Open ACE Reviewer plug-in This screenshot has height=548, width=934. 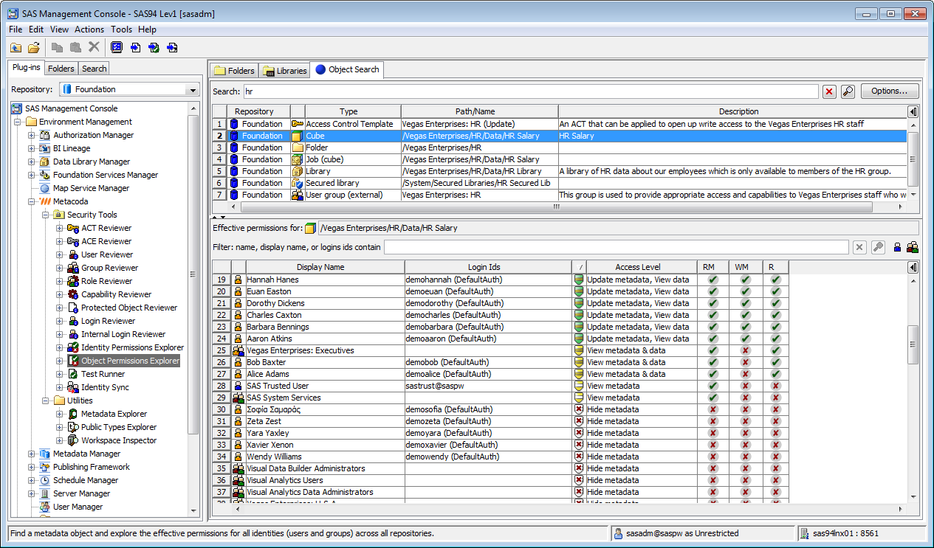tap(106, 241)
